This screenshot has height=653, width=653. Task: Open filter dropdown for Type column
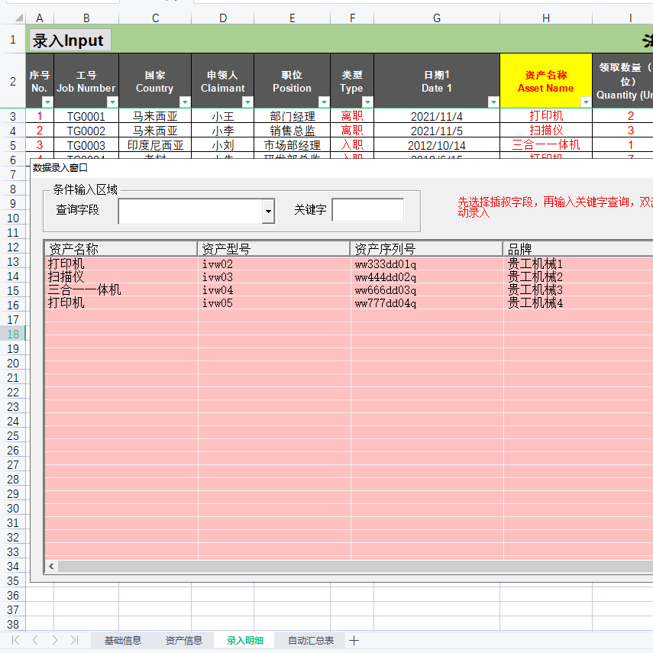tap(367, 102)
